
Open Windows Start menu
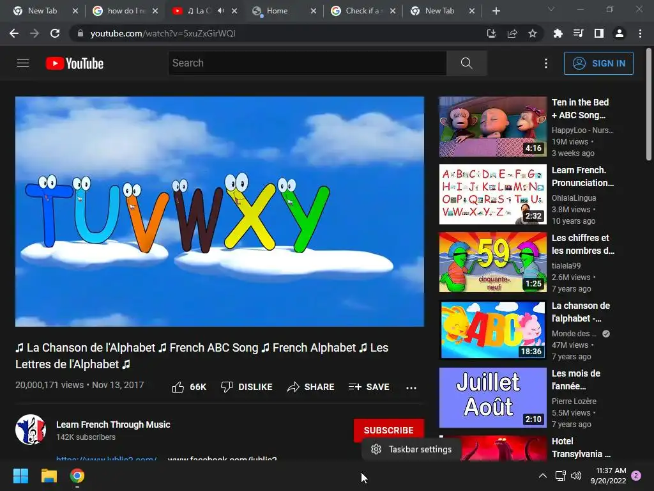20,476
